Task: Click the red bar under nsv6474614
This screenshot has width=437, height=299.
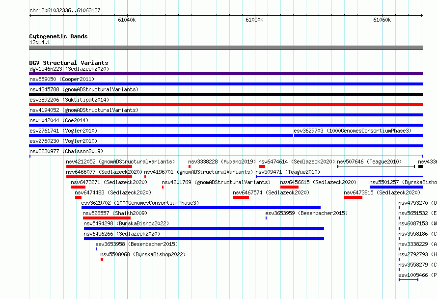Action: click(x=262, y=166)
